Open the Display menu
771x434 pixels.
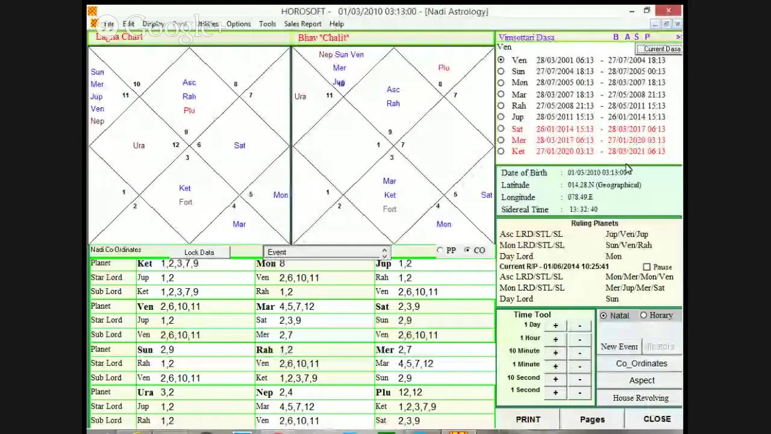[153, 24]
